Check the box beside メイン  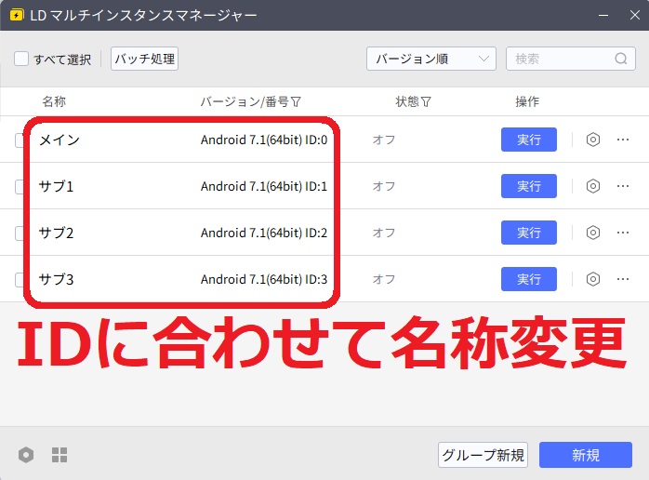[20, 140]
